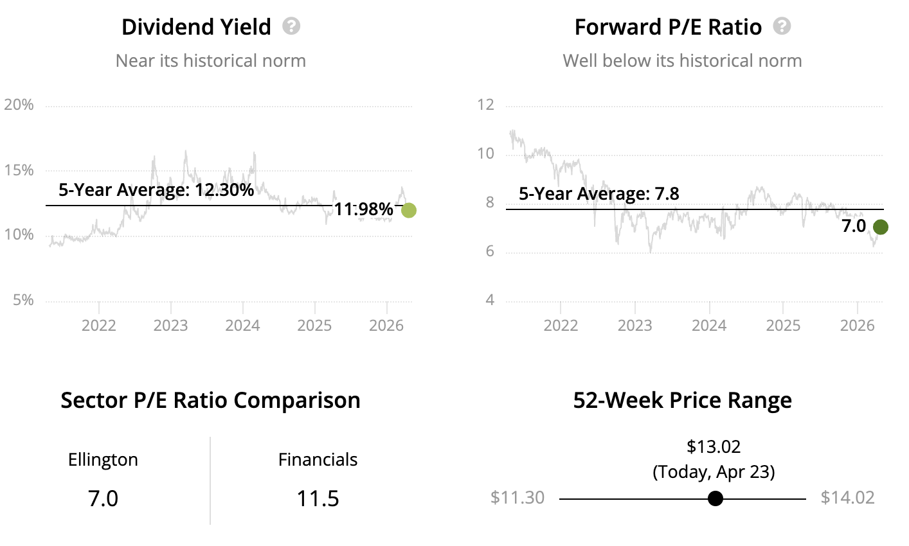Click the Financials sector P/E value 11.5

coord(318,498)
